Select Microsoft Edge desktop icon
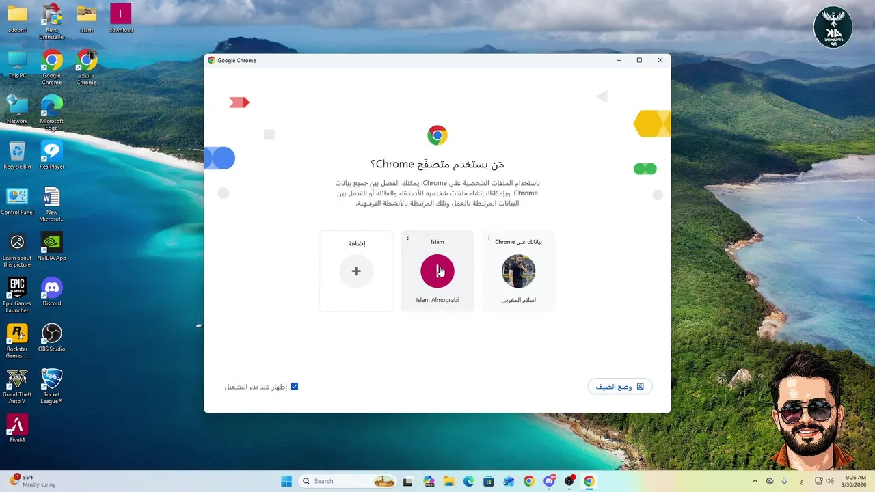Screen dimensions: 875x492 point(52,113)
